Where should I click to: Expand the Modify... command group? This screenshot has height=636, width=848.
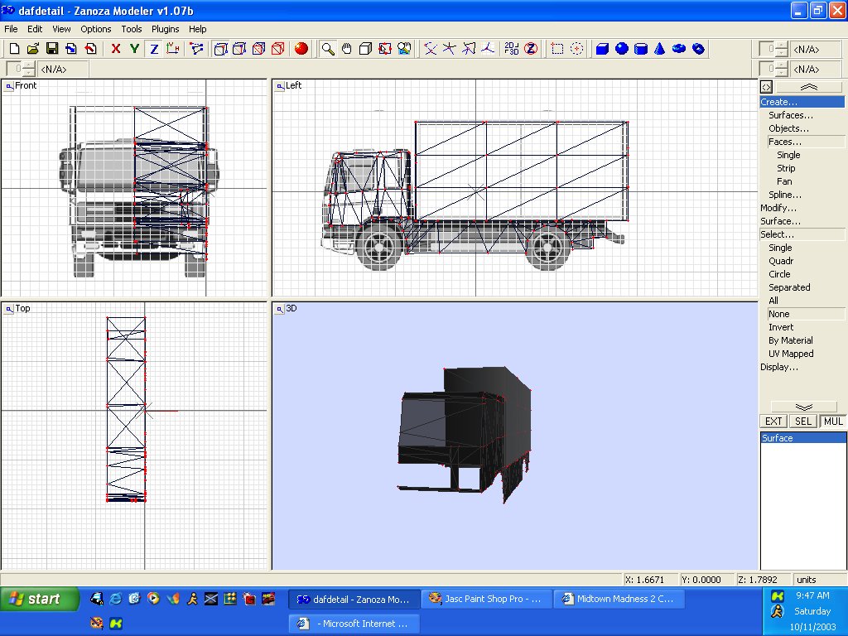778,208
